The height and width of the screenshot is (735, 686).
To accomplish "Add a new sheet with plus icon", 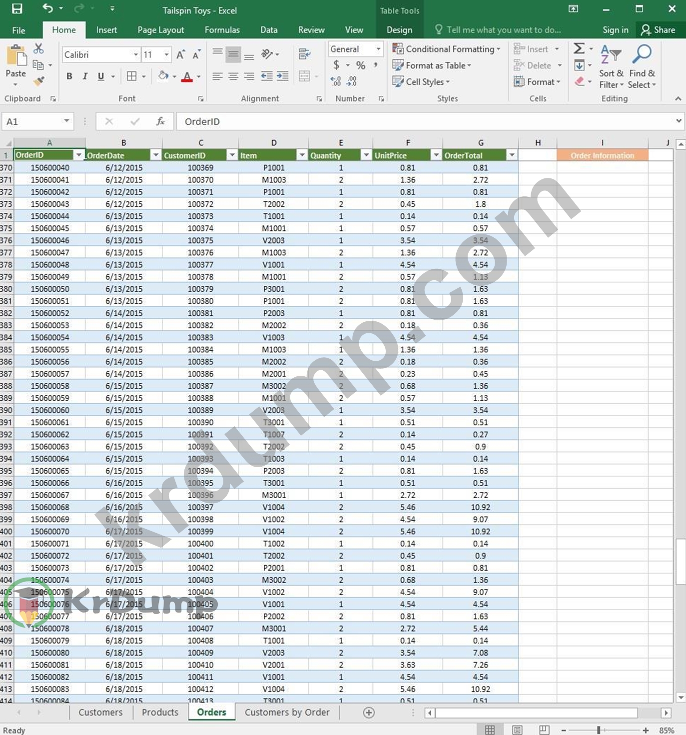I will [x=369, y=713].
